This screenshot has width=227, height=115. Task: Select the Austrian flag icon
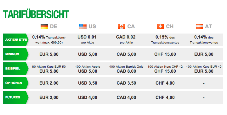(x=199, y=27)
